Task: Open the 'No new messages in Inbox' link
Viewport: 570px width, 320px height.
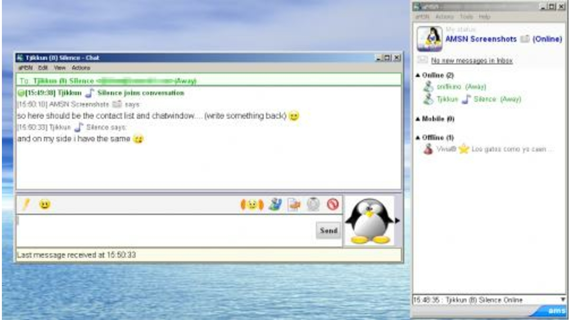Action: point(471,61)
